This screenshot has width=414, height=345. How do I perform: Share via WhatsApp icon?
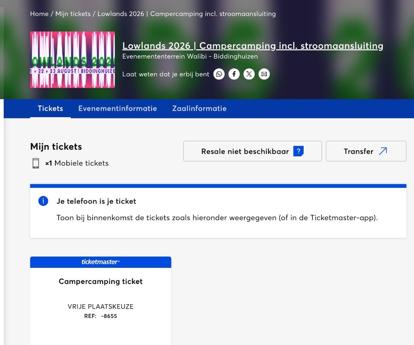pos(219,74)
